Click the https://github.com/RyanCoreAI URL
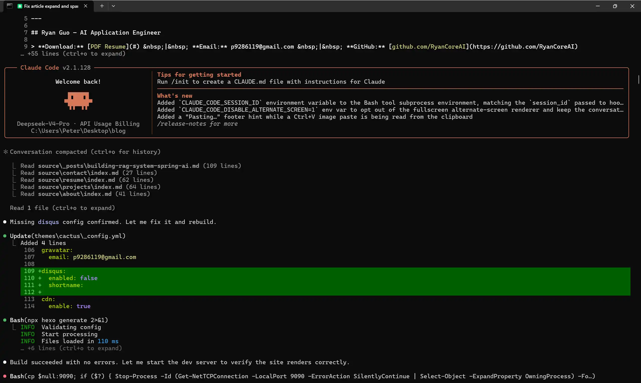This screenshot has height=383, width=641. (x=523, y=47)
